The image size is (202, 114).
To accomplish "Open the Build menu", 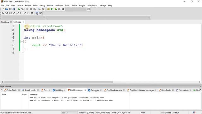I will tap(35, 6).
